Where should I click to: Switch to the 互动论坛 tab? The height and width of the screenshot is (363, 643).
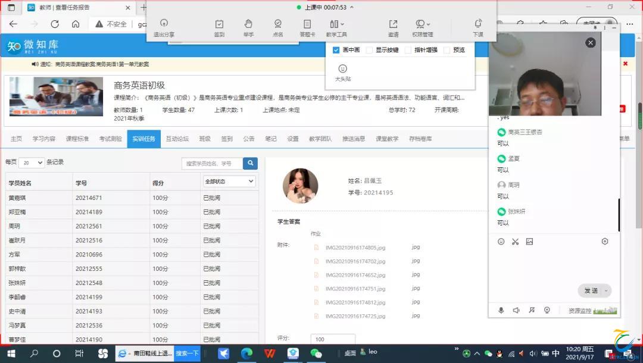[x=177, y=139]
